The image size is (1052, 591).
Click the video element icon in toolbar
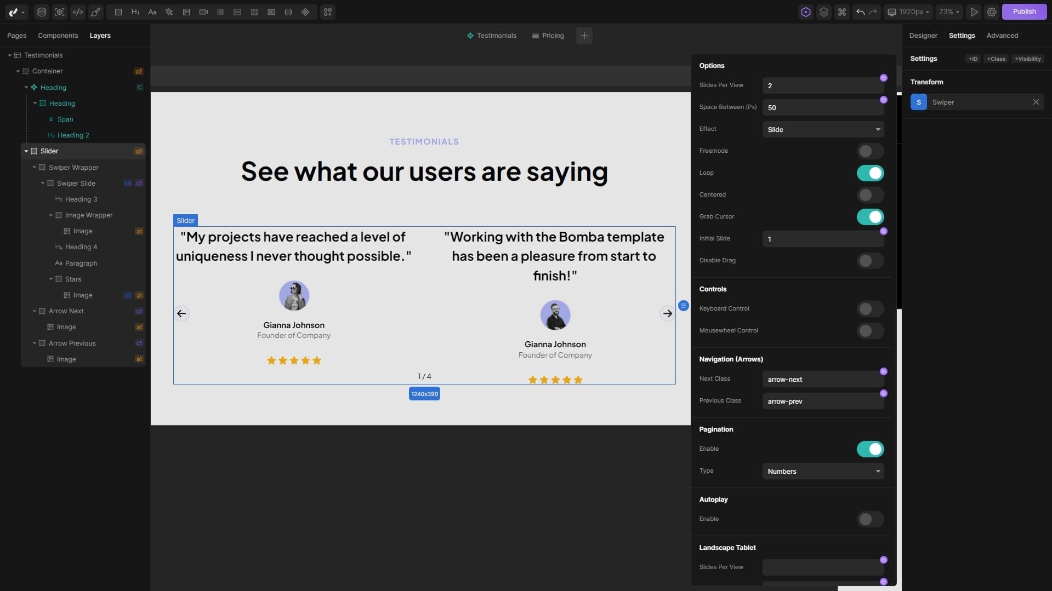coord(203,12)
